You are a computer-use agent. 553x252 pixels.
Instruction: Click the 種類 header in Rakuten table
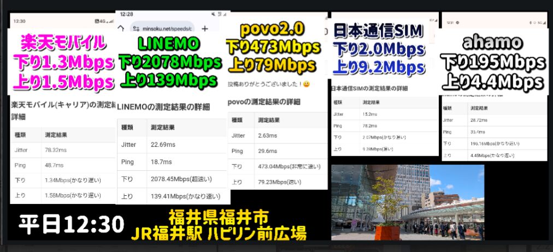[20, 135]
